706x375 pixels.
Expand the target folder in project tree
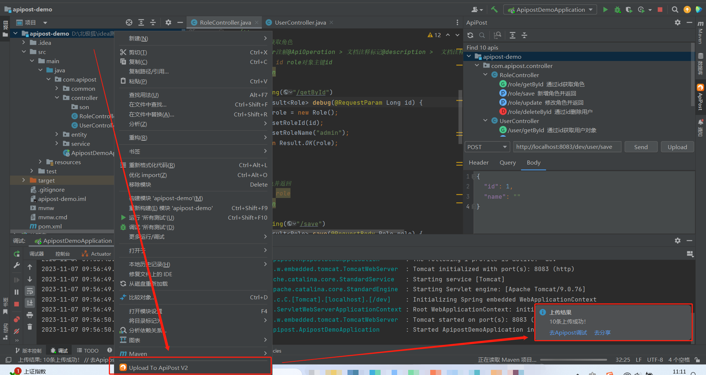[x=24, y=180]
